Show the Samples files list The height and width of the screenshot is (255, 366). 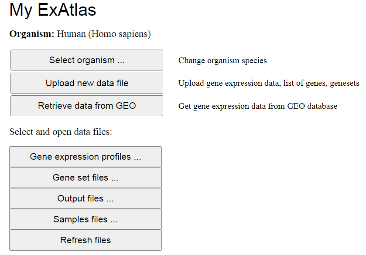coord(86,219)
